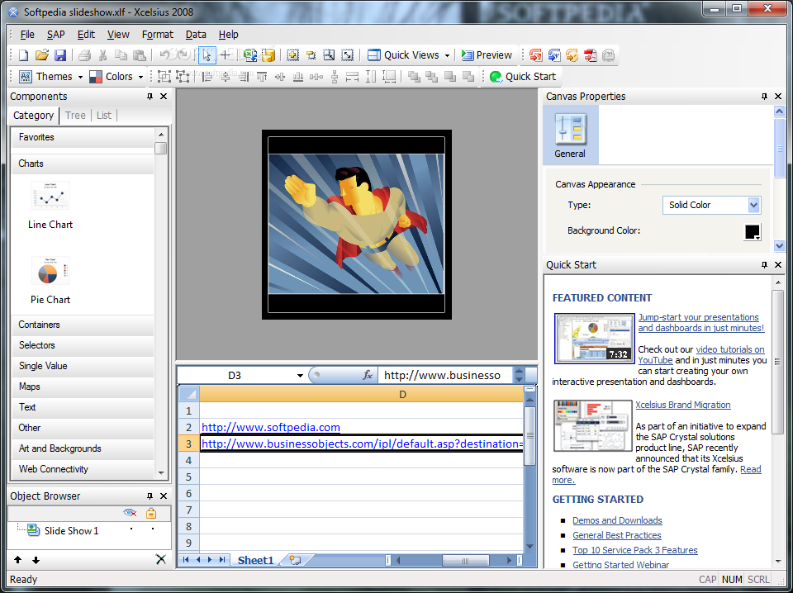
Task: Save with the floppy disk icon
Action: 60,55
